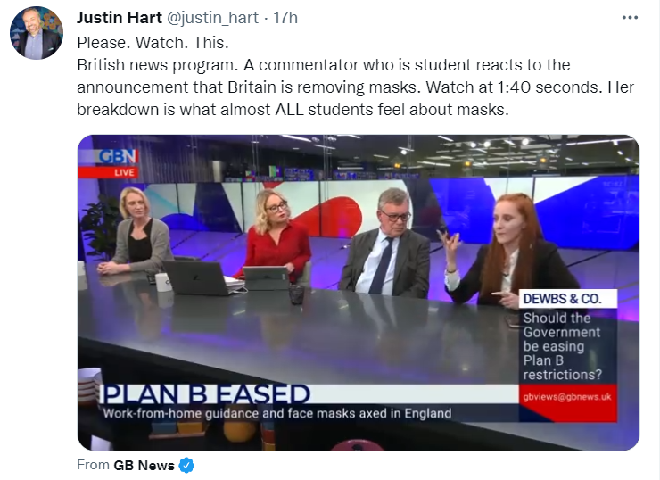
Task: Click the gbviews@gbnews.uk email overlay
Action: coord(567,397)
